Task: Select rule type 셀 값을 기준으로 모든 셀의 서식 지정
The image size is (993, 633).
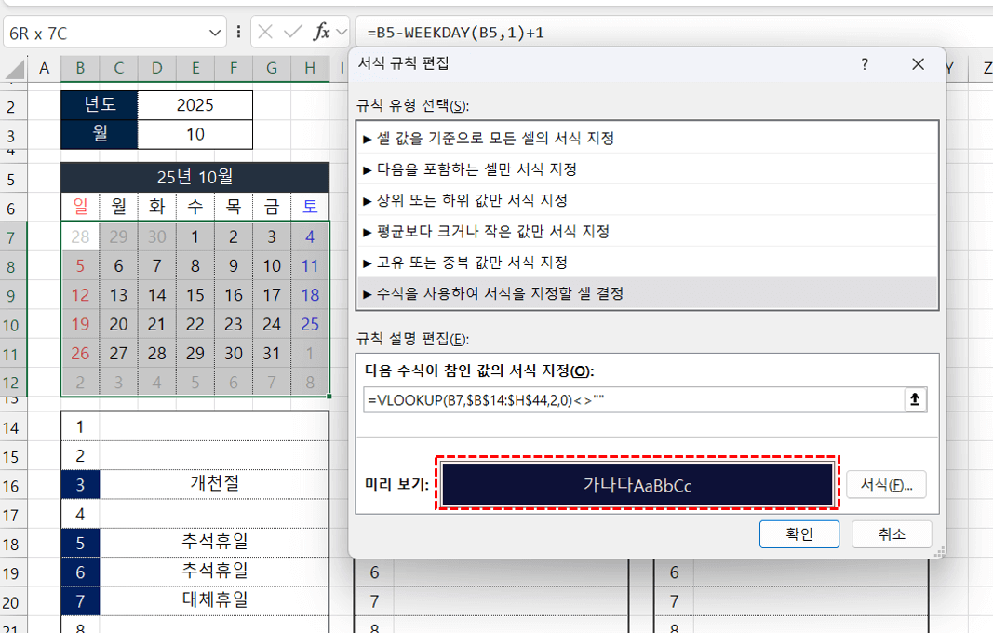Action: tap(496, 138)
